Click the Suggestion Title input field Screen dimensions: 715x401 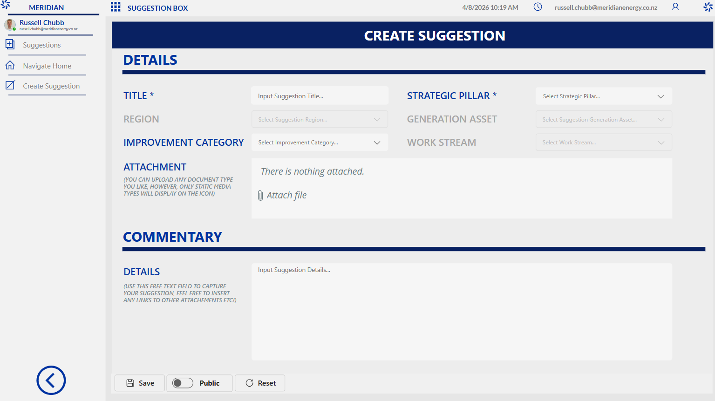coord(320,96)
